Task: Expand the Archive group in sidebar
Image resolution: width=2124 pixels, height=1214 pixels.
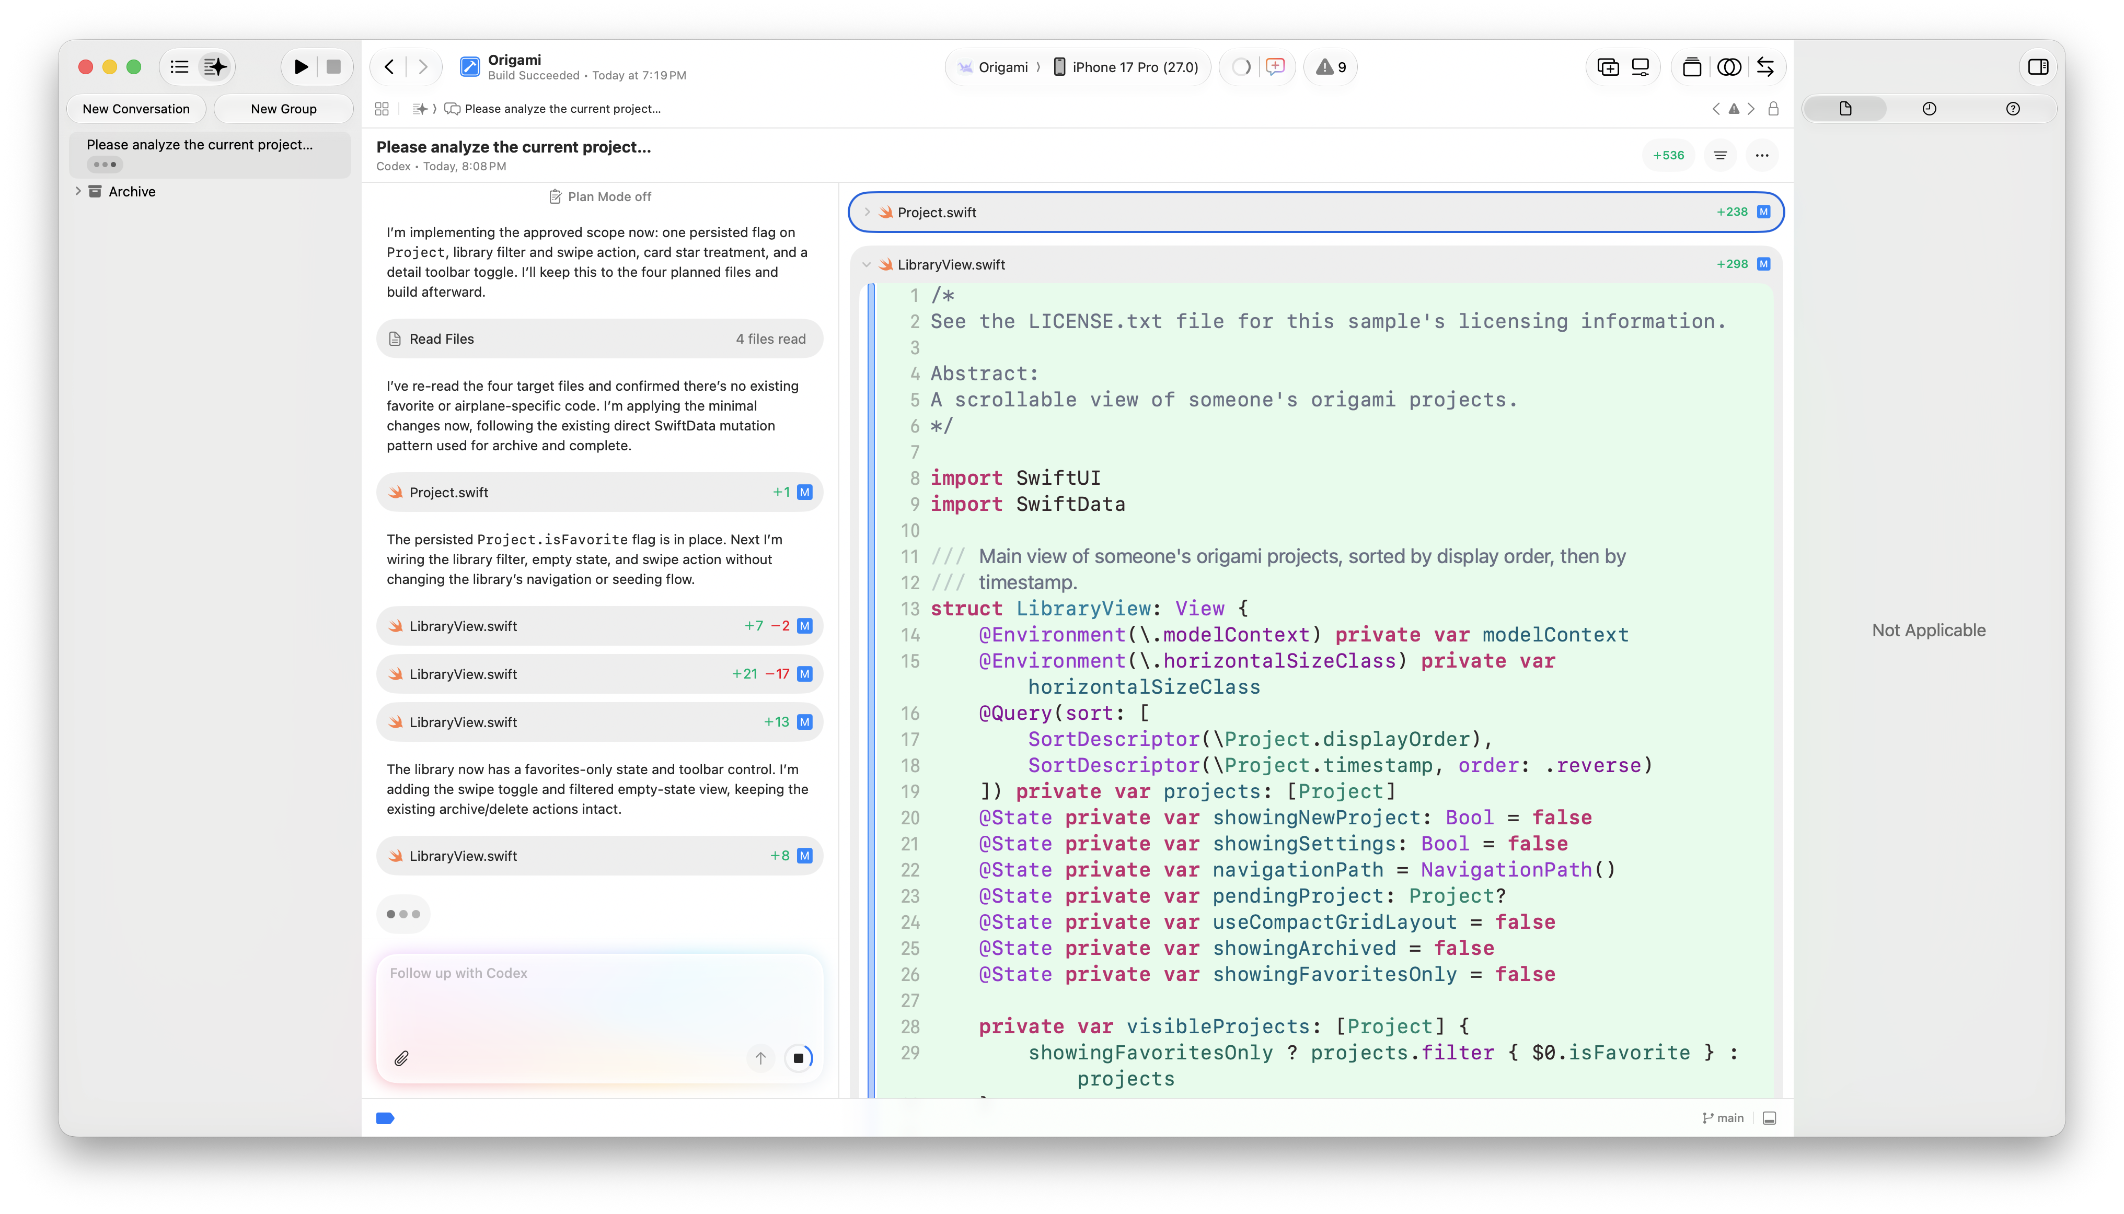Action: (x=77, y=191)
